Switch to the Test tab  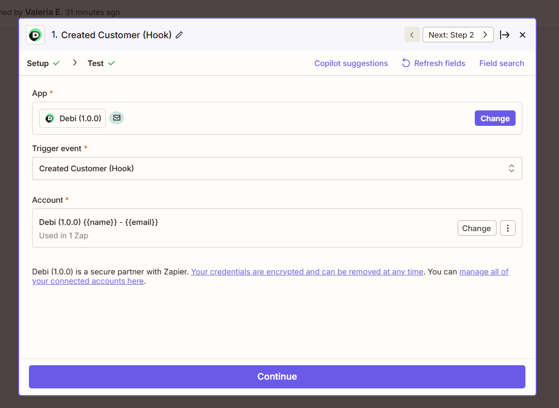[101, 63]
